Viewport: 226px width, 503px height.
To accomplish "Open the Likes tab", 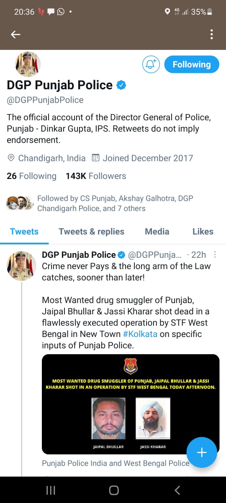I will (203, 231).
